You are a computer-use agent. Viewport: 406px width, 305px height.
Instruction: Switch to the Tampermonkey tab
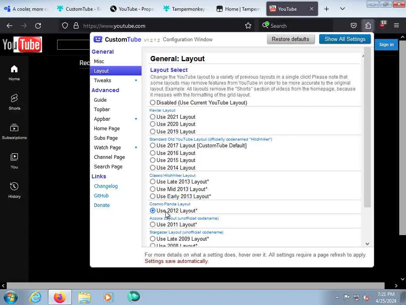pyautogui.click(x=184, y=9)
